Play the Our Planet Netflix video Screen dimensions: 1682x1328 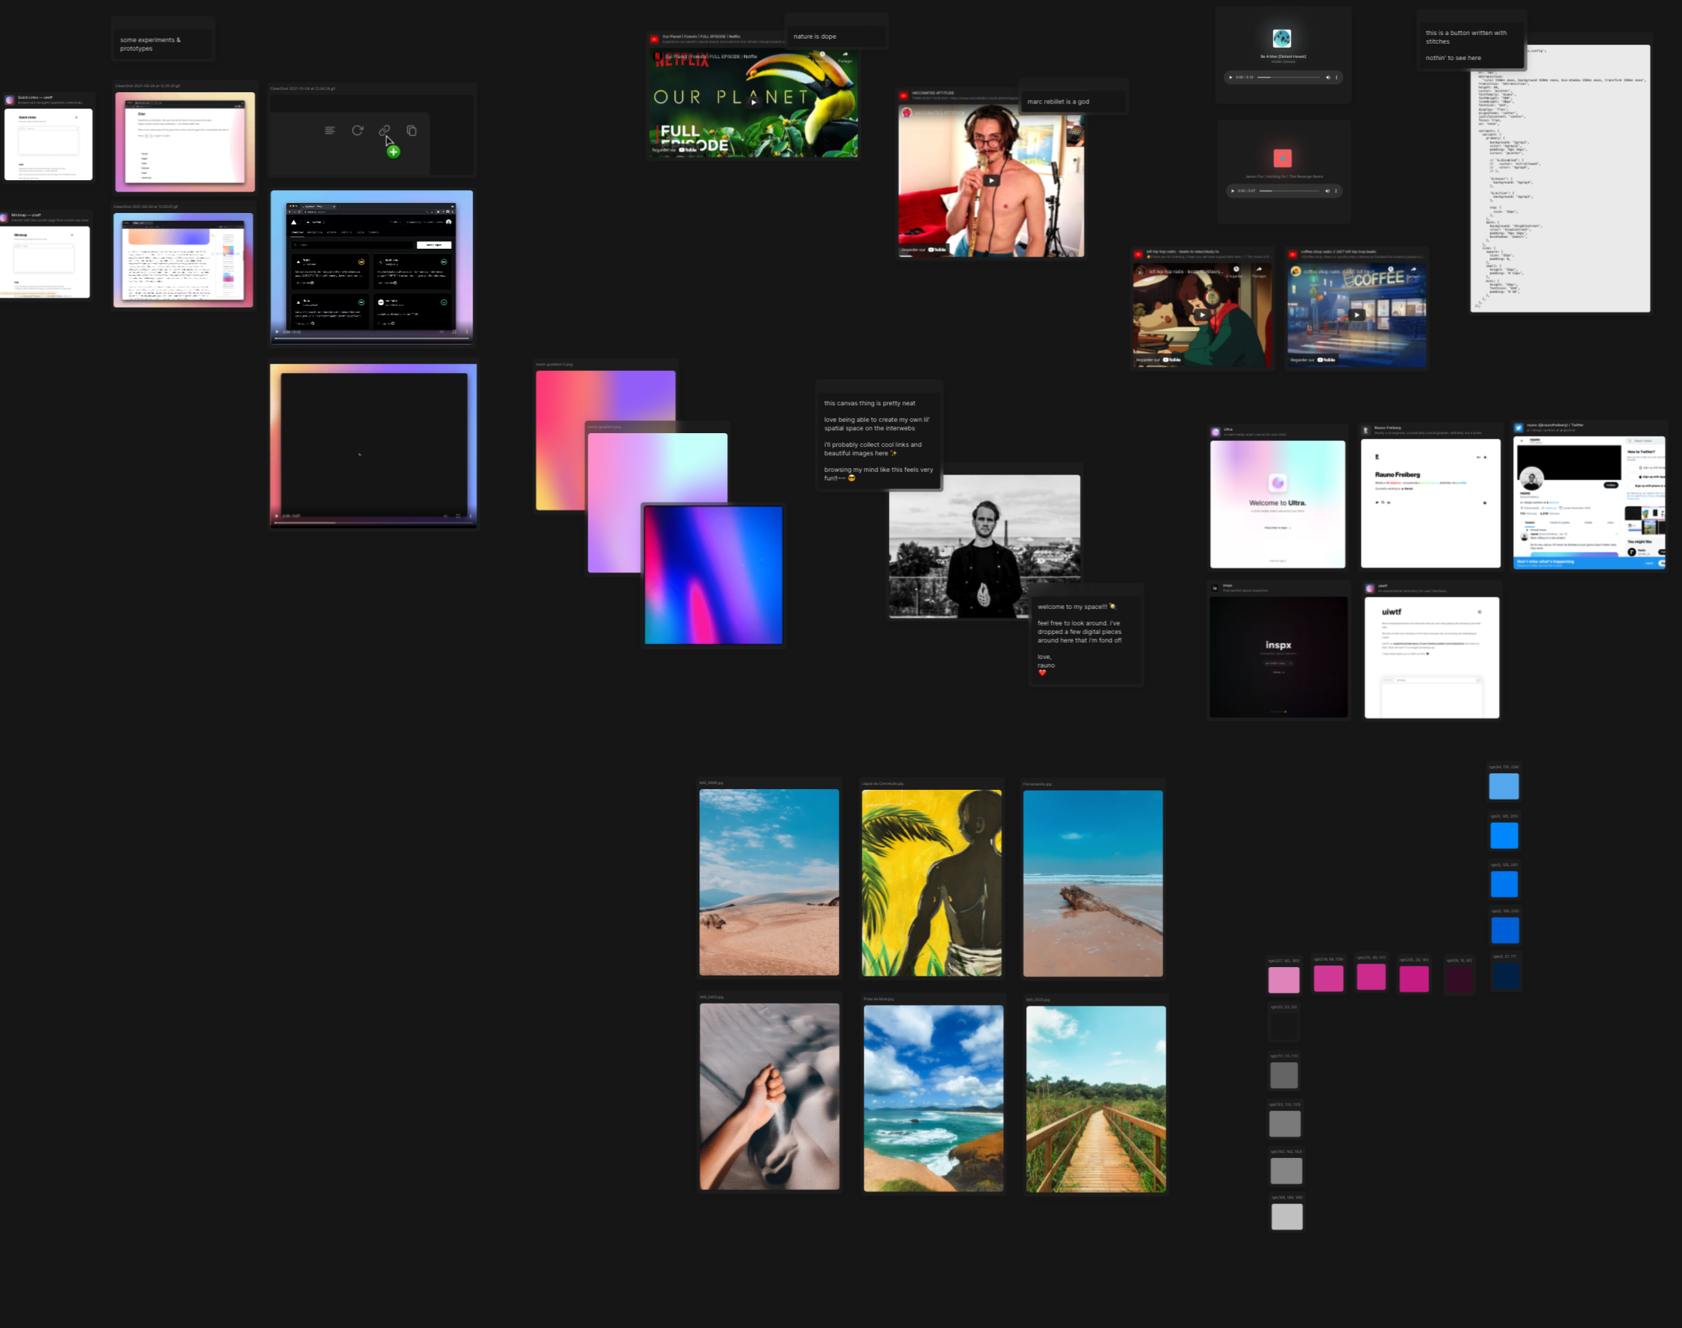click(753, 102)
